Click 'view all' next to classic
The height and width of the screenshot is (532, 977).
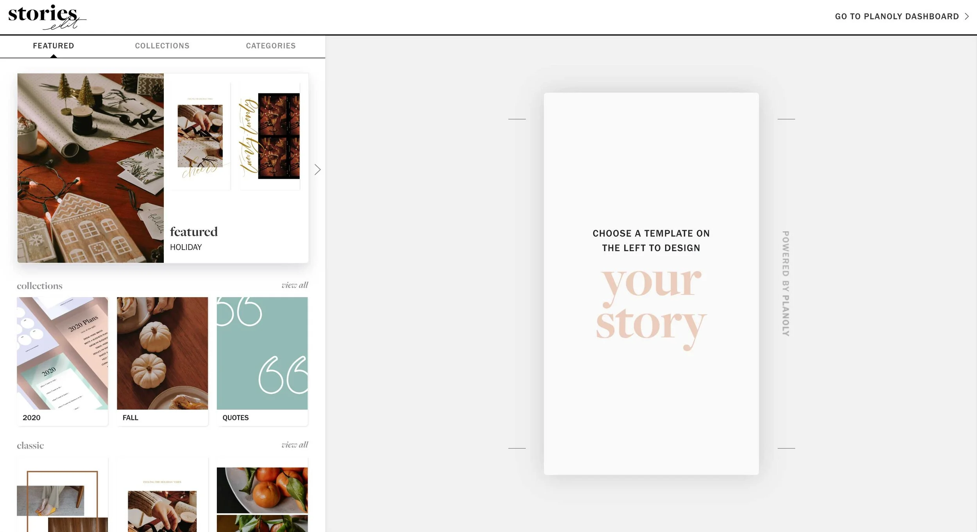(295, 445)
